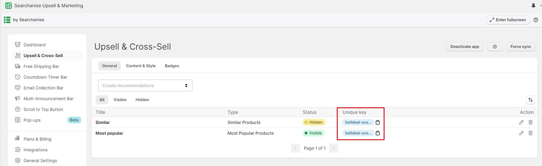
Task: Copy the Most popular unique key
Action: 378,133
